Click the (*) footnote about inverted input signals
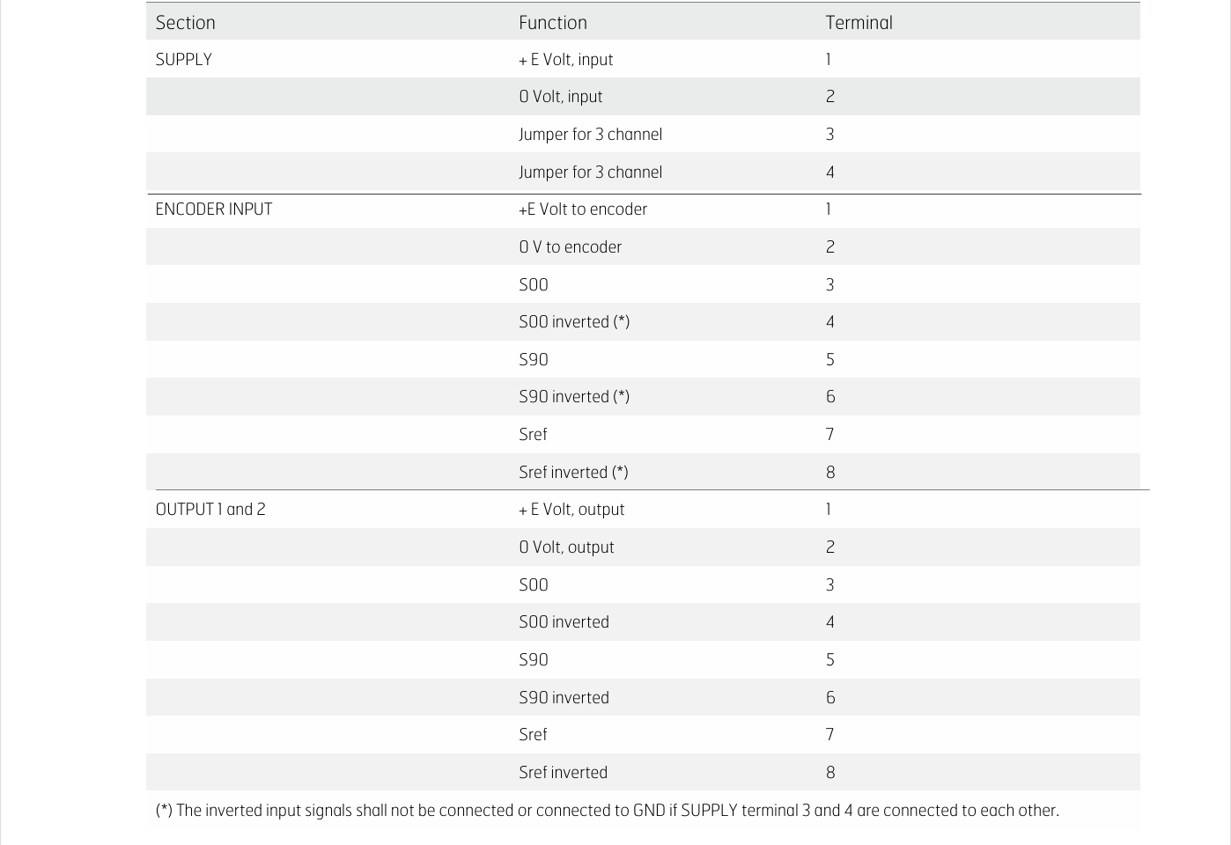Screen dimensions: 1231x845 click(607, 811)
